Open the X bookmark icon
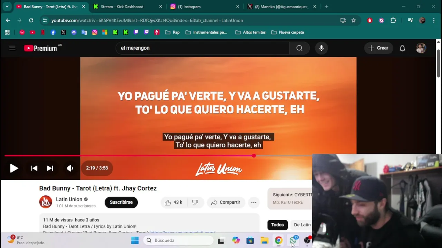 [63, 32]
